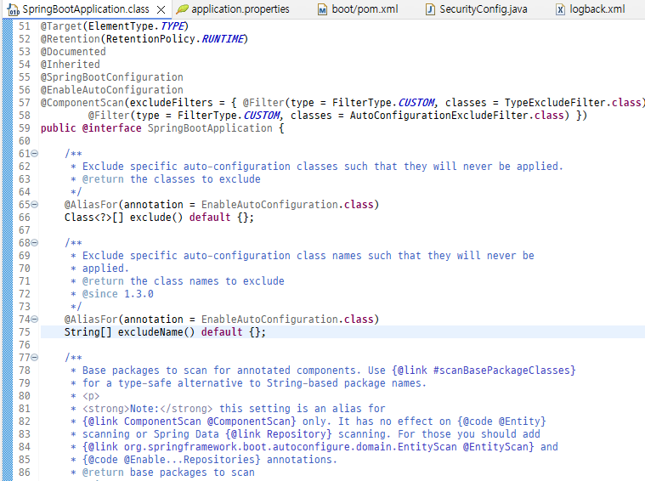Click the Repository link on line 83
The height and width of the screenshot is (481, 645).
click(297, 434)
